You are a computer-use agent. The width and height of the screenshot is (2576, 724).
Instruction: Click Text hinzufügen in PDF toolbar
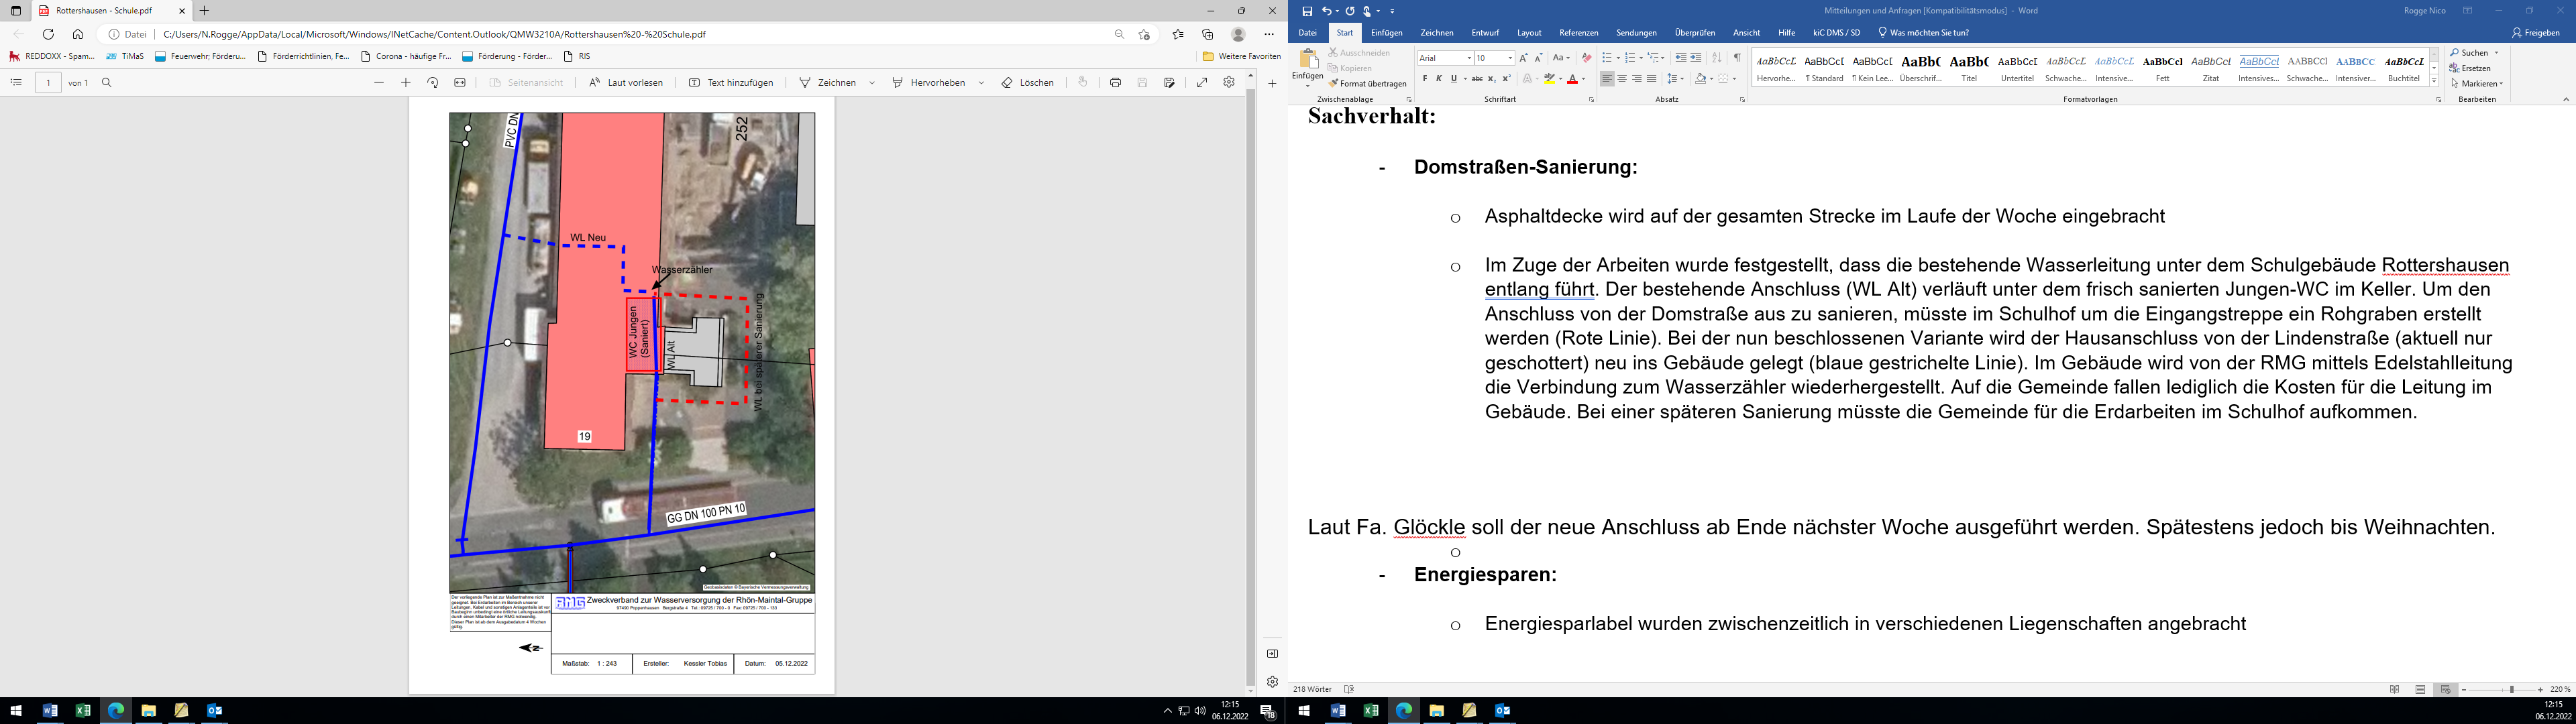731,83
